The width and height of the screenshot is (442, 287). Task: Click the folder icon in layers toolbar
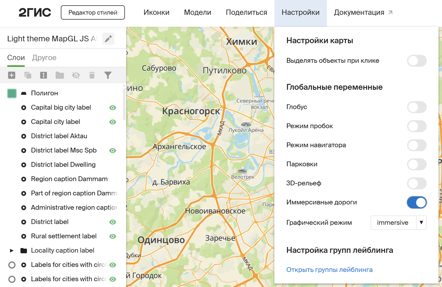coord(60,75)
